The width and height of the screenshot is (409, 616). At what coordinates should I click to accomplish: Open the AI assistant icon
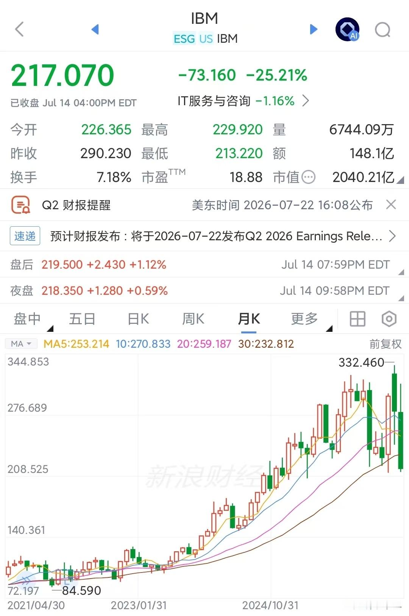tap(347, 29)
